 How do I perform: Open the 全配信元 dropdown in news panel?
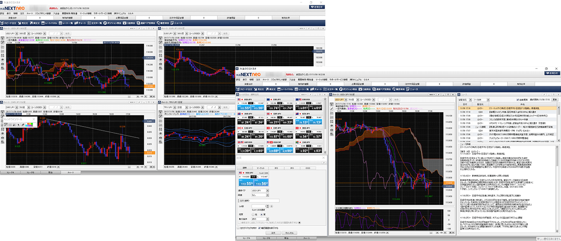465,100
